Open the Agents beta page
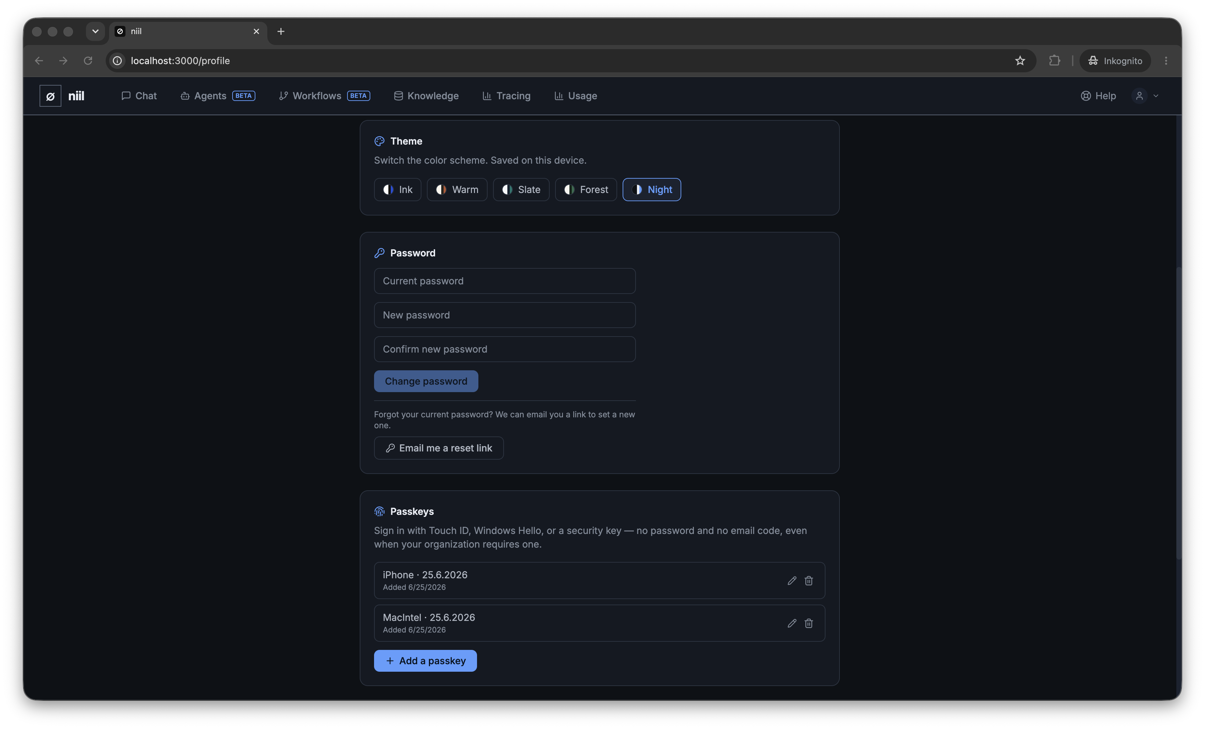This screenshot has width=1205, height=729. 218,96
